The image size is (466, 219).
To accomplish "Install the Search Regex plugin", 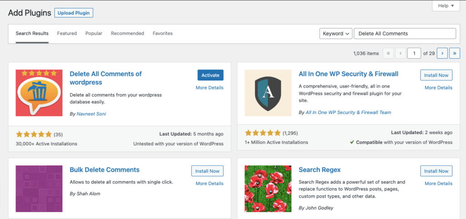I will [436, 171].
